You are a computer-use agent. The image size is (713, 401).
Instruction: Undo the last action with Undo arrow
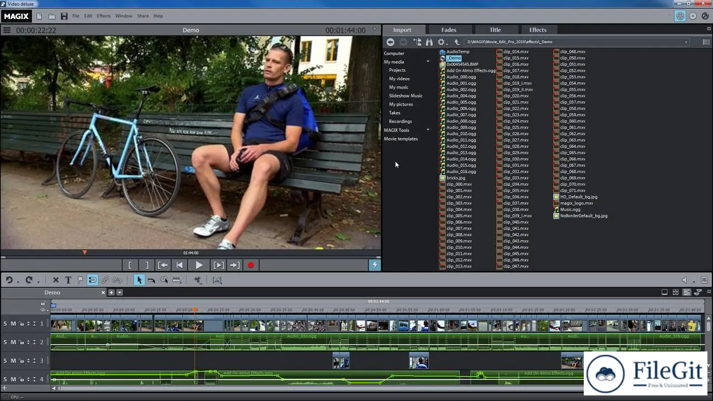[x=9, y=280]
